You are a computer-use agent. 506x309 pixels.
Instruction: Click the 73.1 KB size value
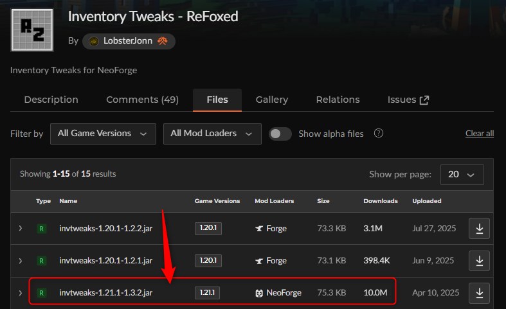pos(331,260)
